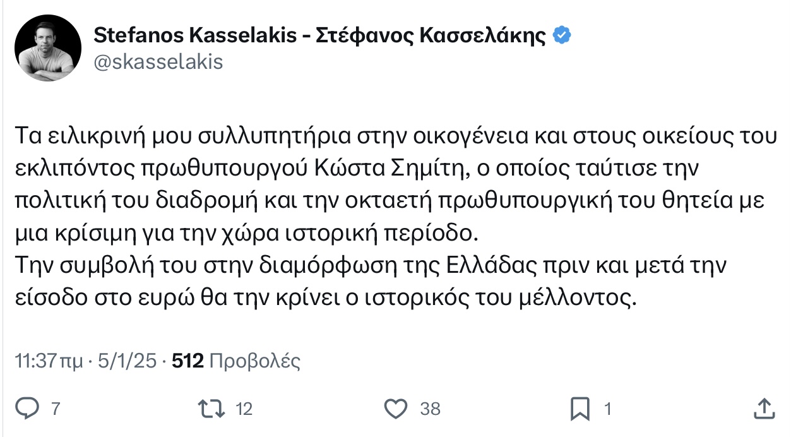Open the profile picture of Stefanos Kasselakis
The image size is (791, 437).
pos(49,49)
